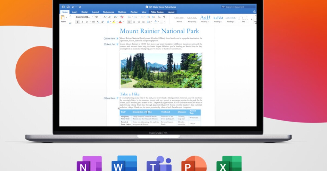The height and width of the screenshot is (171, 327).
Task: Apply the Title style
Action: (243, 19)
